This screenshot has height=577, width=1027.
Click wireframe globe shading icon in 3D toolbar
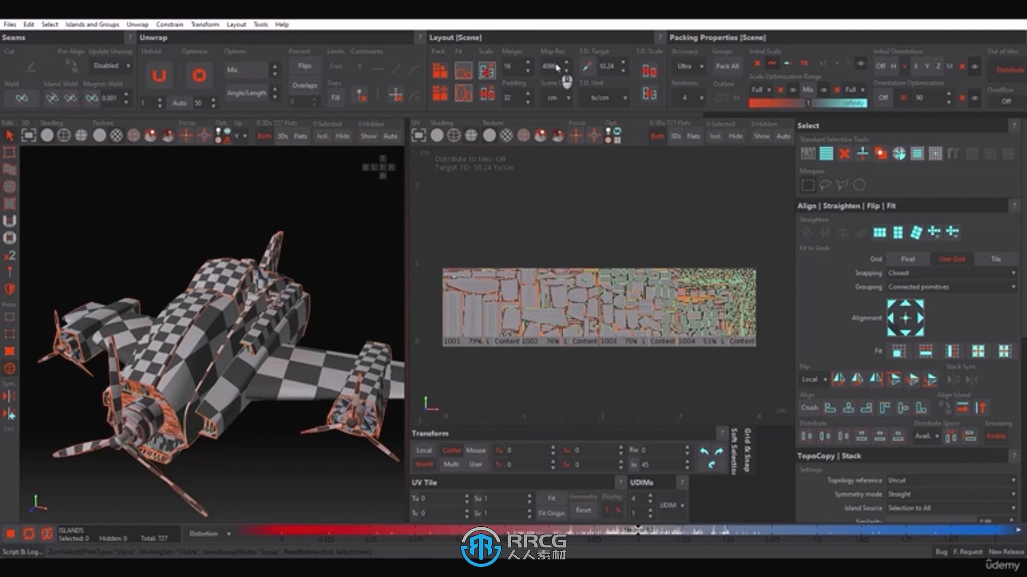click(x=64, y=136)
